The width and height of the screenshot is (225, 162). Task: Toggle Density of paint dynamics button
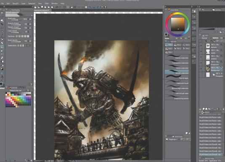click(30, 28)
